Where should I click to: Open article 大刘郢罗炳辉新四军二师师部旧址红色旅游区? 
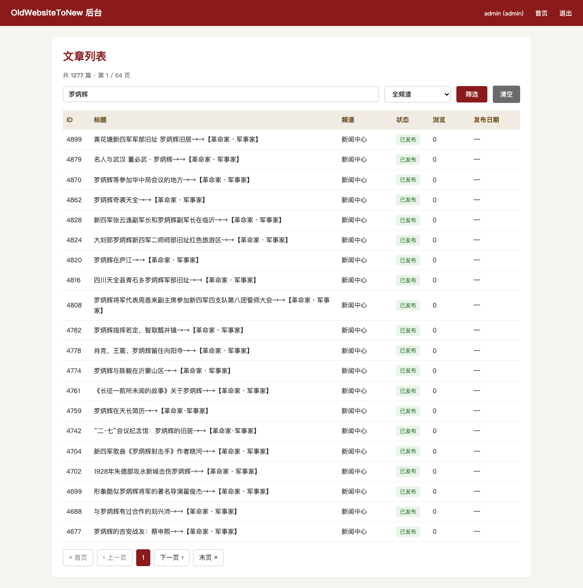192,240
